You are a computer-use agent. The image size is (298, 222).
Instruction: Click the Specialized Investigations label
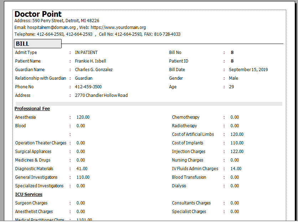tap(39, 186)
